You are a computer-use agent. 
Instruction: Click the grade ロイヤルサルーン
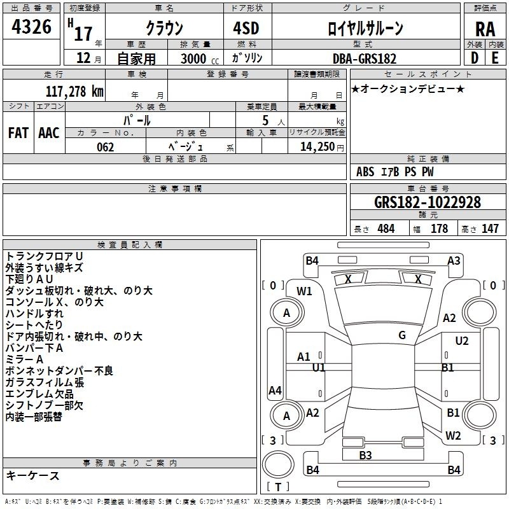[365, 28]
